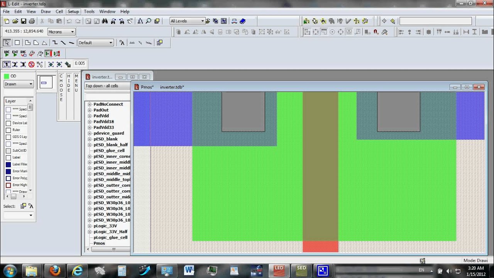
Task: Select the Pmos cell in the tree
Action: coord(99,243)
